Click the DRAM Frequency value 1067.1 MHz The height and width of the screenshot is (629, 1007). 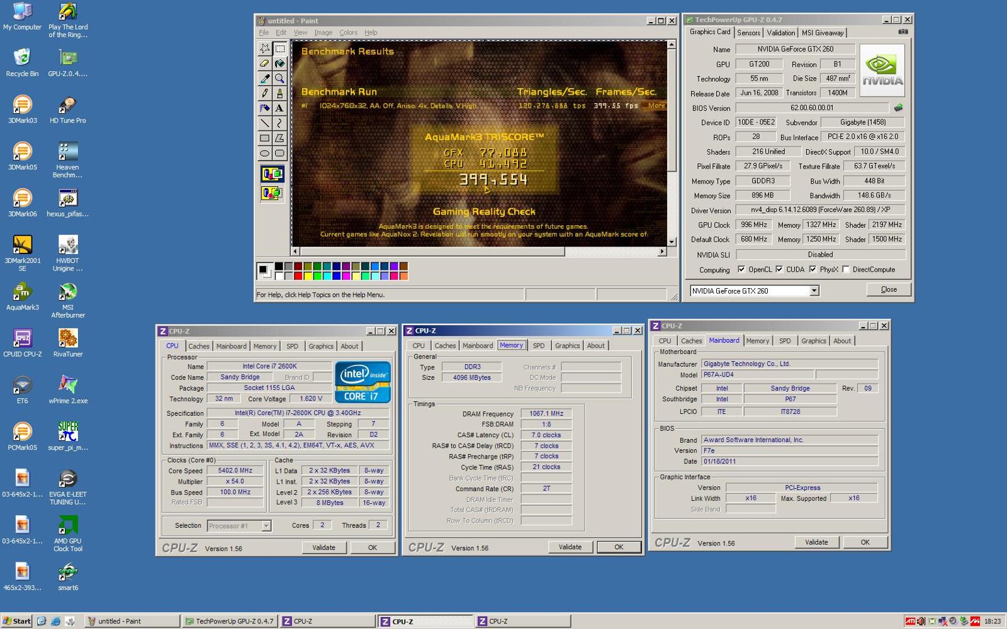click(x=546, y=413)
